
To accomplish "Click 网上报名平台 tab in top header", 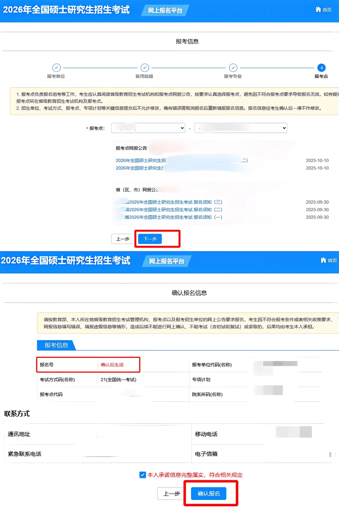I will coord(165,10).
